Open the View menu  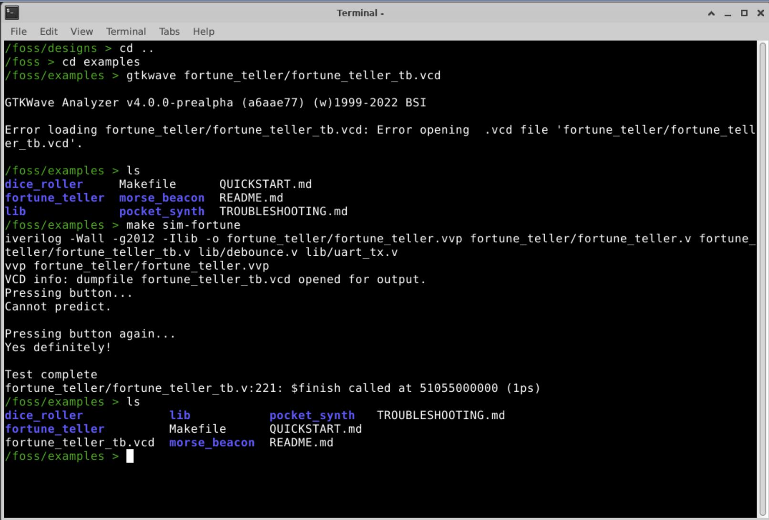[82, 31]
